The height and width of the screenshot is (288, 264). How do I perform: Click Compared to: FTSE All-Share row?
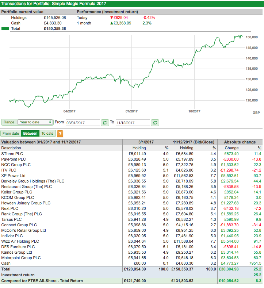[131, 281]
